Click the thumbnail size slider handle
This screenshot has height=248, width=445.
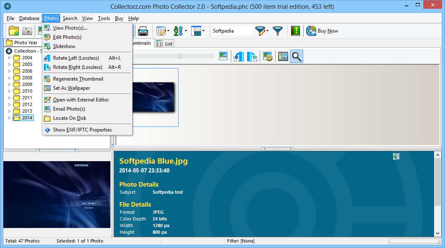[180, 56]
